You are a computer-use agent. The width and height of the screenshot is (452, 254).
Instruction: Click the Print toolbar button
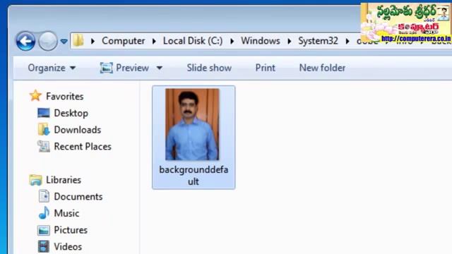(266, 68)
